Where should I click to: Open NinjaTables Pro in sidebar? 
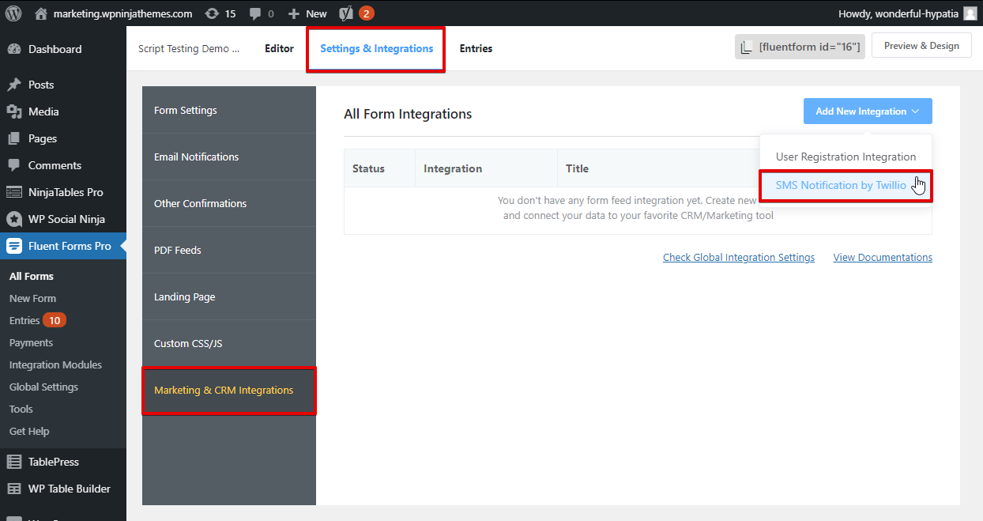point(66,192)
